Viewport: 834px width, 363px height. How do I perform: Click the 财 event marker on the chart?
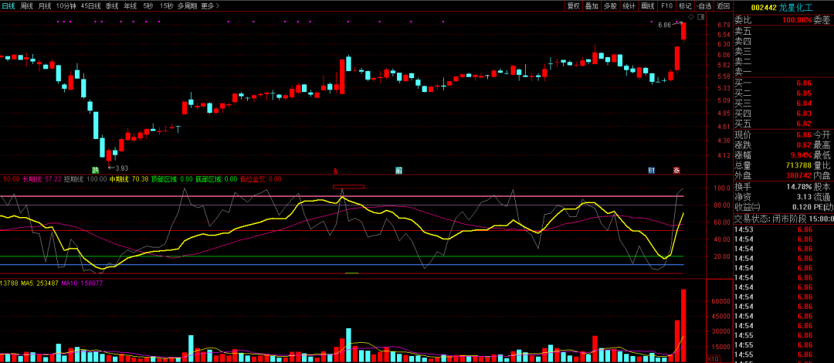tap(652, 170)
